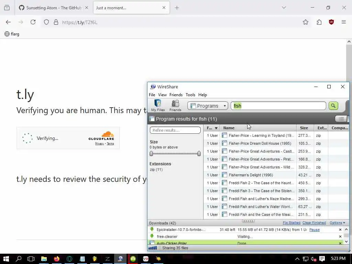Click muted volume icon in tray
The height and width of the screenshot is (264, 352).
click(313, 259)
